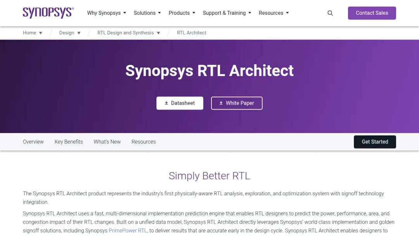Open the Home breadcrumb dropdown arrow

pyautogui.click(x=41, y=33)
